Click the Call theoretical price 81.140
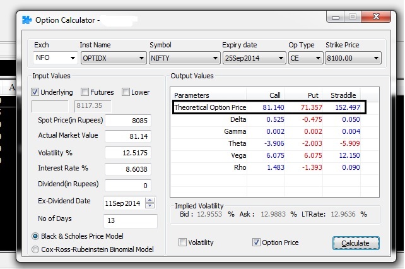Image resolution: width=405 pixels, height=269 pixels. (273, 107)
